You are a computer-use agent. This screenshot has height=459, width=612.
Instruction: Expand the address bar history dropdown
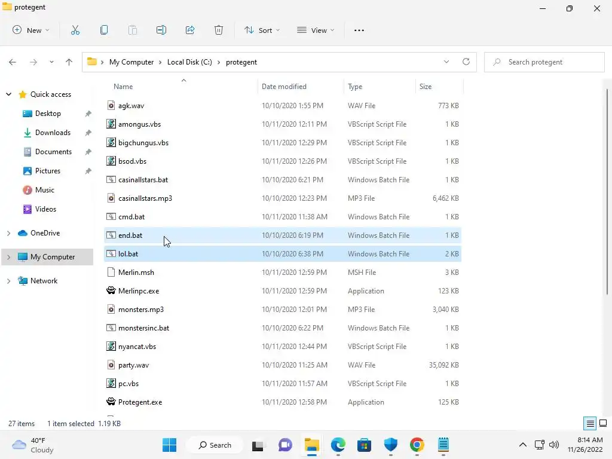(446, 62)
